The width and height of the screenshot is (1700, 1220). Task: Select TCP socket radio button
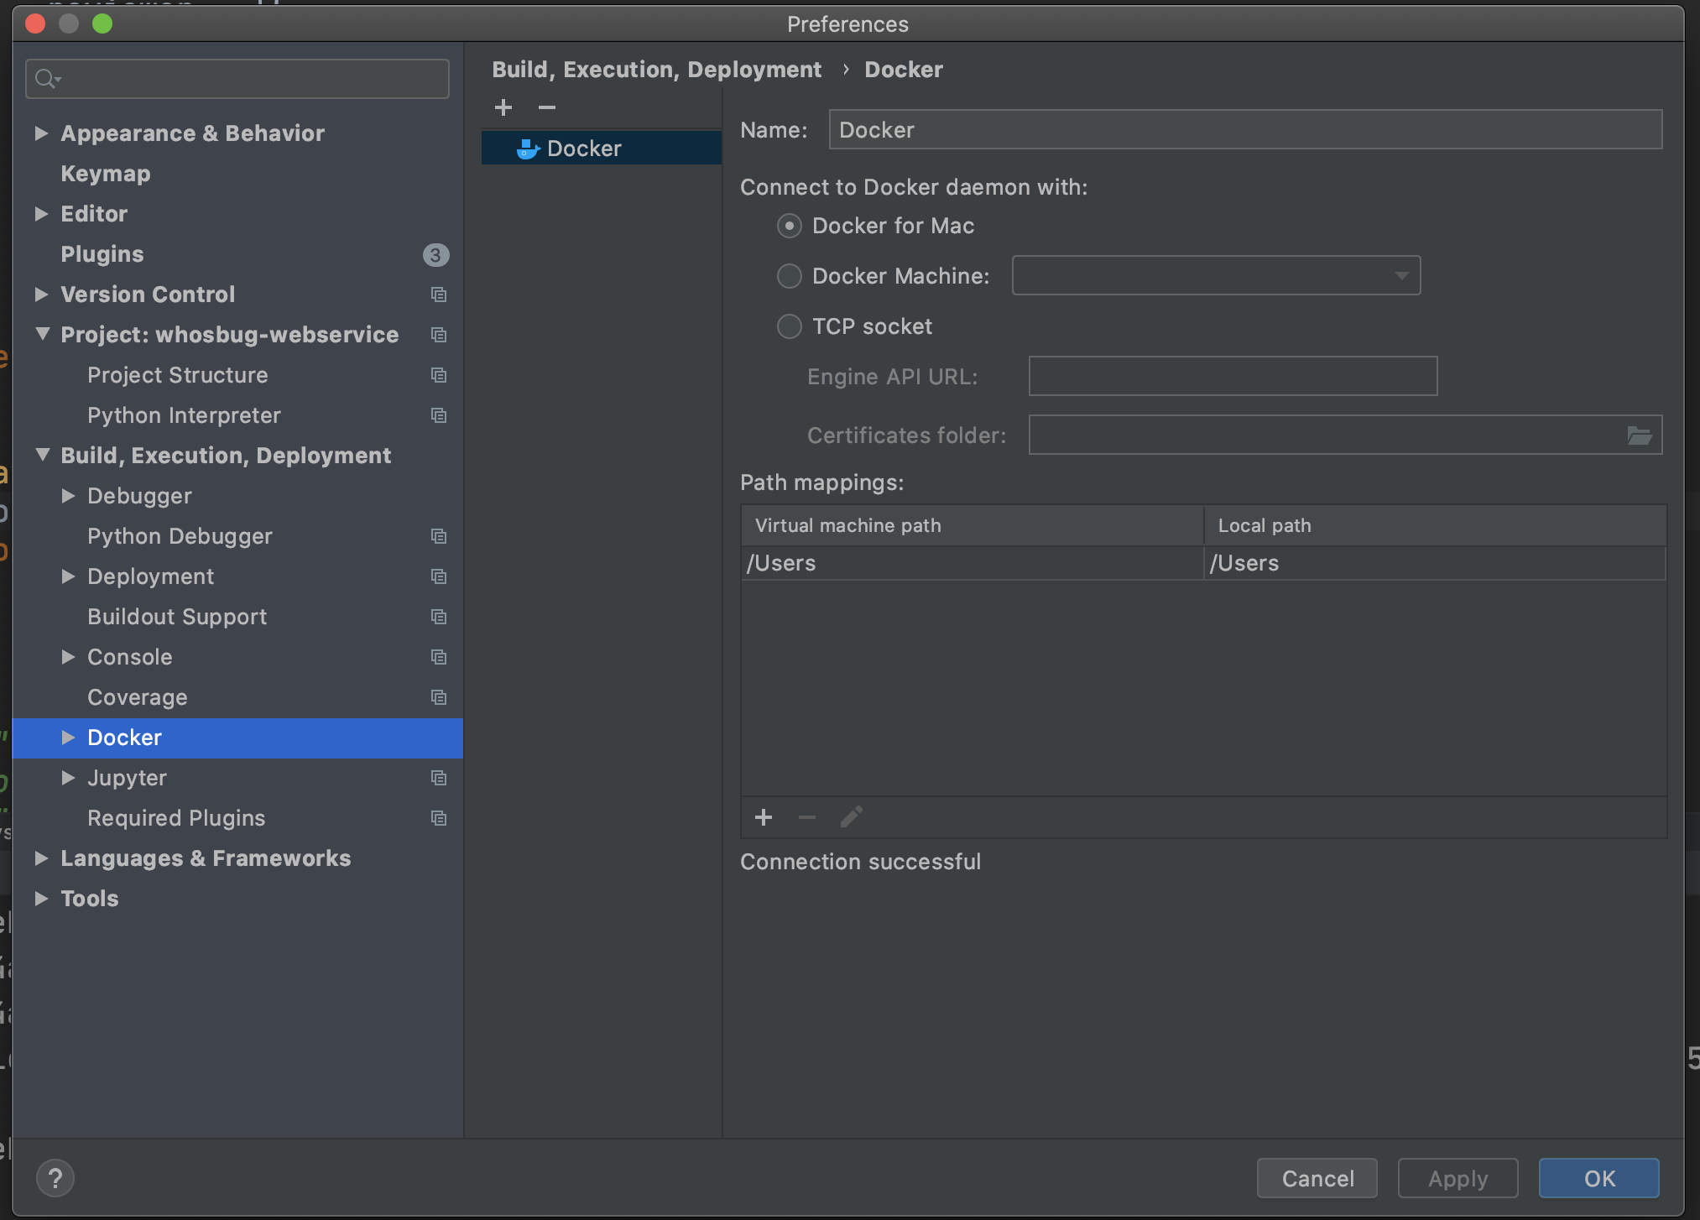point(789,326)
